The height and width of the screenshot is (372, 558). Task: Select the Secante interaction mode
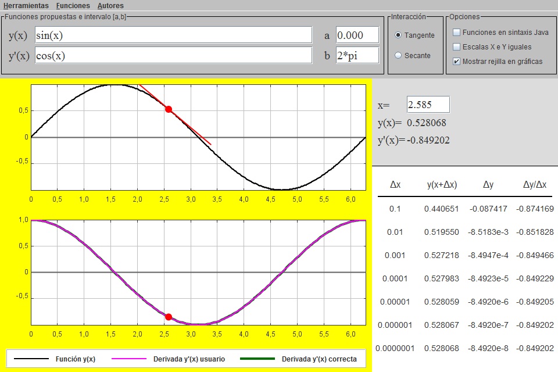(x=398, y=55)
